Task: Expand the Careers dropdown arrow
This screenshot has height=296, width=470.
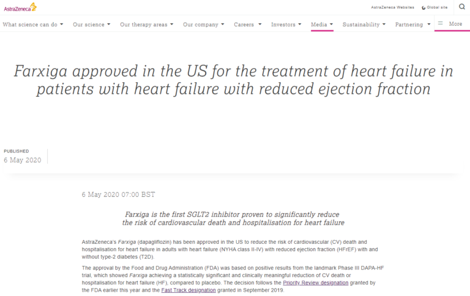Action: 259,25
